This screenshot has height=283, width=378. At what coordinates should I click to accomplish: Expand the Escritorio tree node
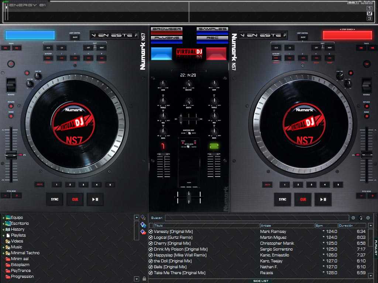pos(3,224)
